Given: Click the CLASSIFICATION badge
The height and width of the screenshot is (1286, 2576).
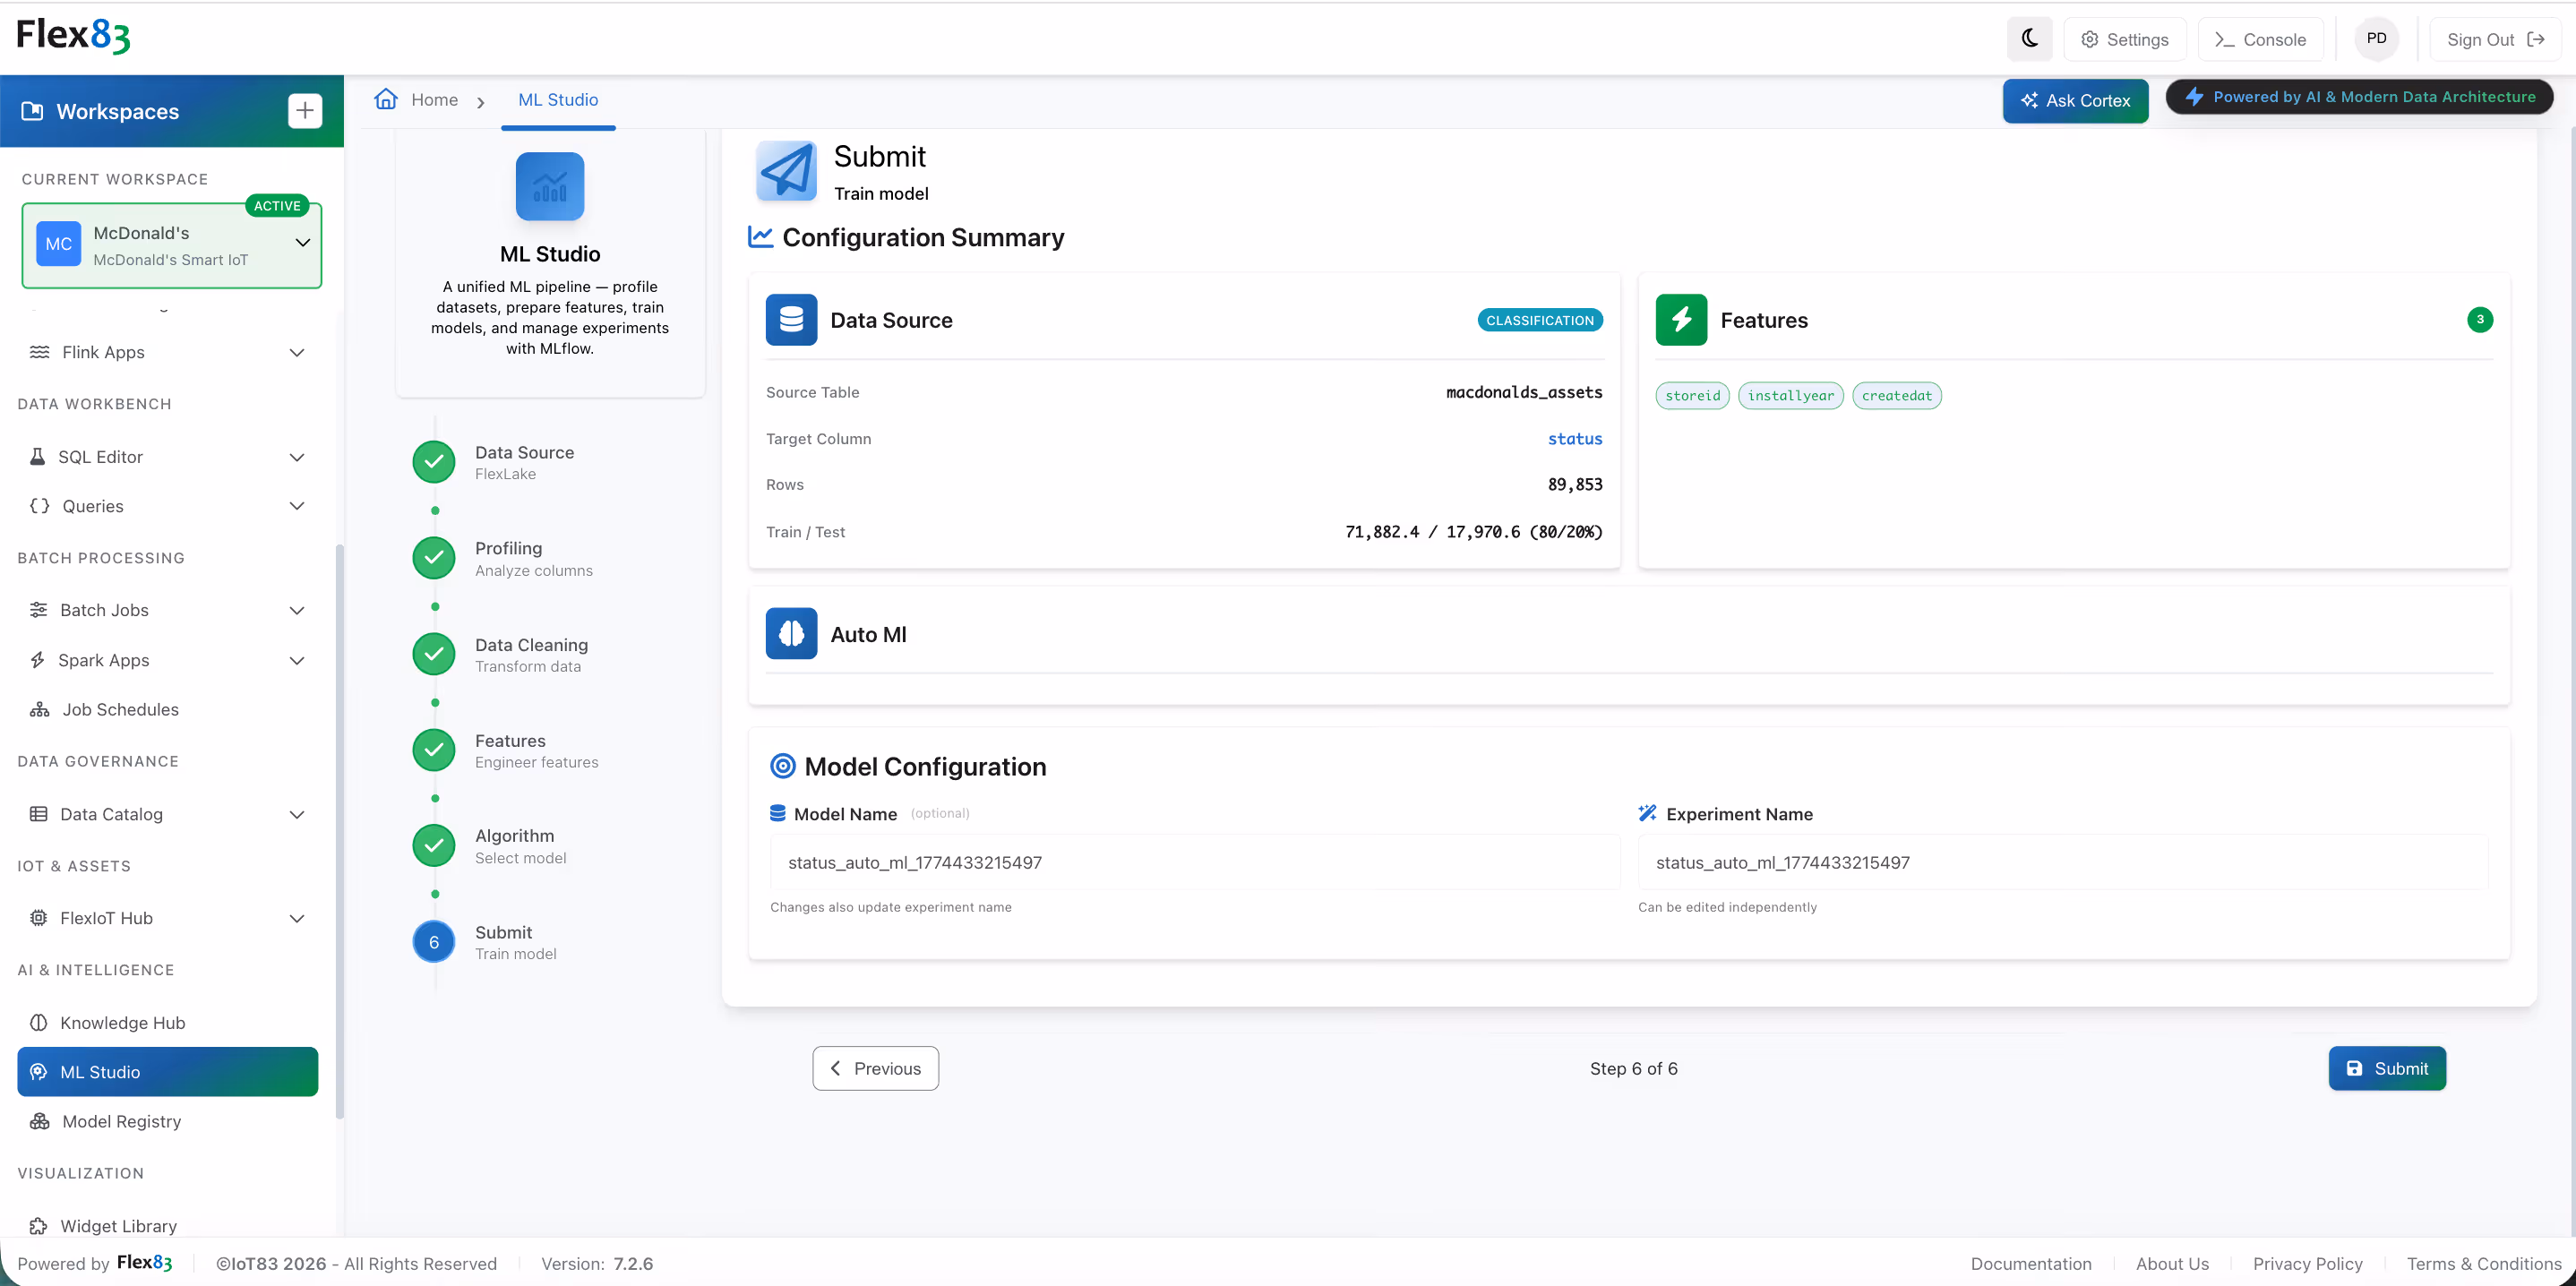Looking at the screenshot, I should click(1540, 320).
